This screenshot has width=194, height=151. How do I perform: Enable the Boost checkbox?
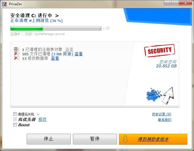15,125
